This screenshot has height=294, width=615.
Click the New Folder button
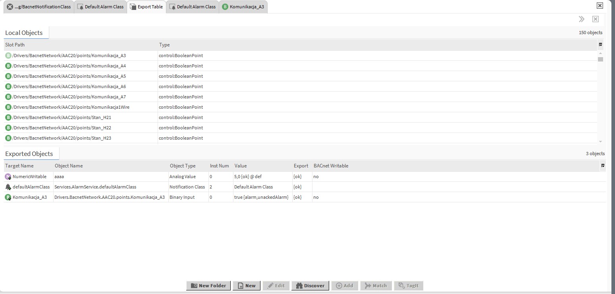[208, 286]
